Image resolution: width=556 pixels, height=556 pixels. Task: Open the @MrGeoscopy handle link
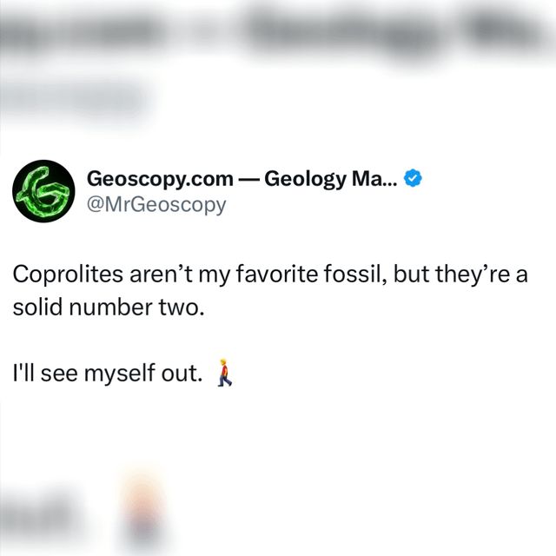(x=156, y=205)
